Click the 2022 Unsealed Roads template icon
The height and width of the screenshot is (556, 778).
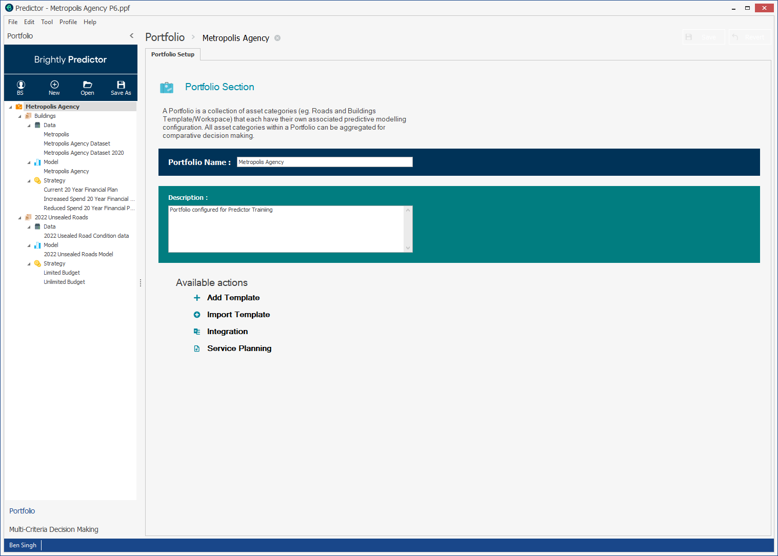28,217
